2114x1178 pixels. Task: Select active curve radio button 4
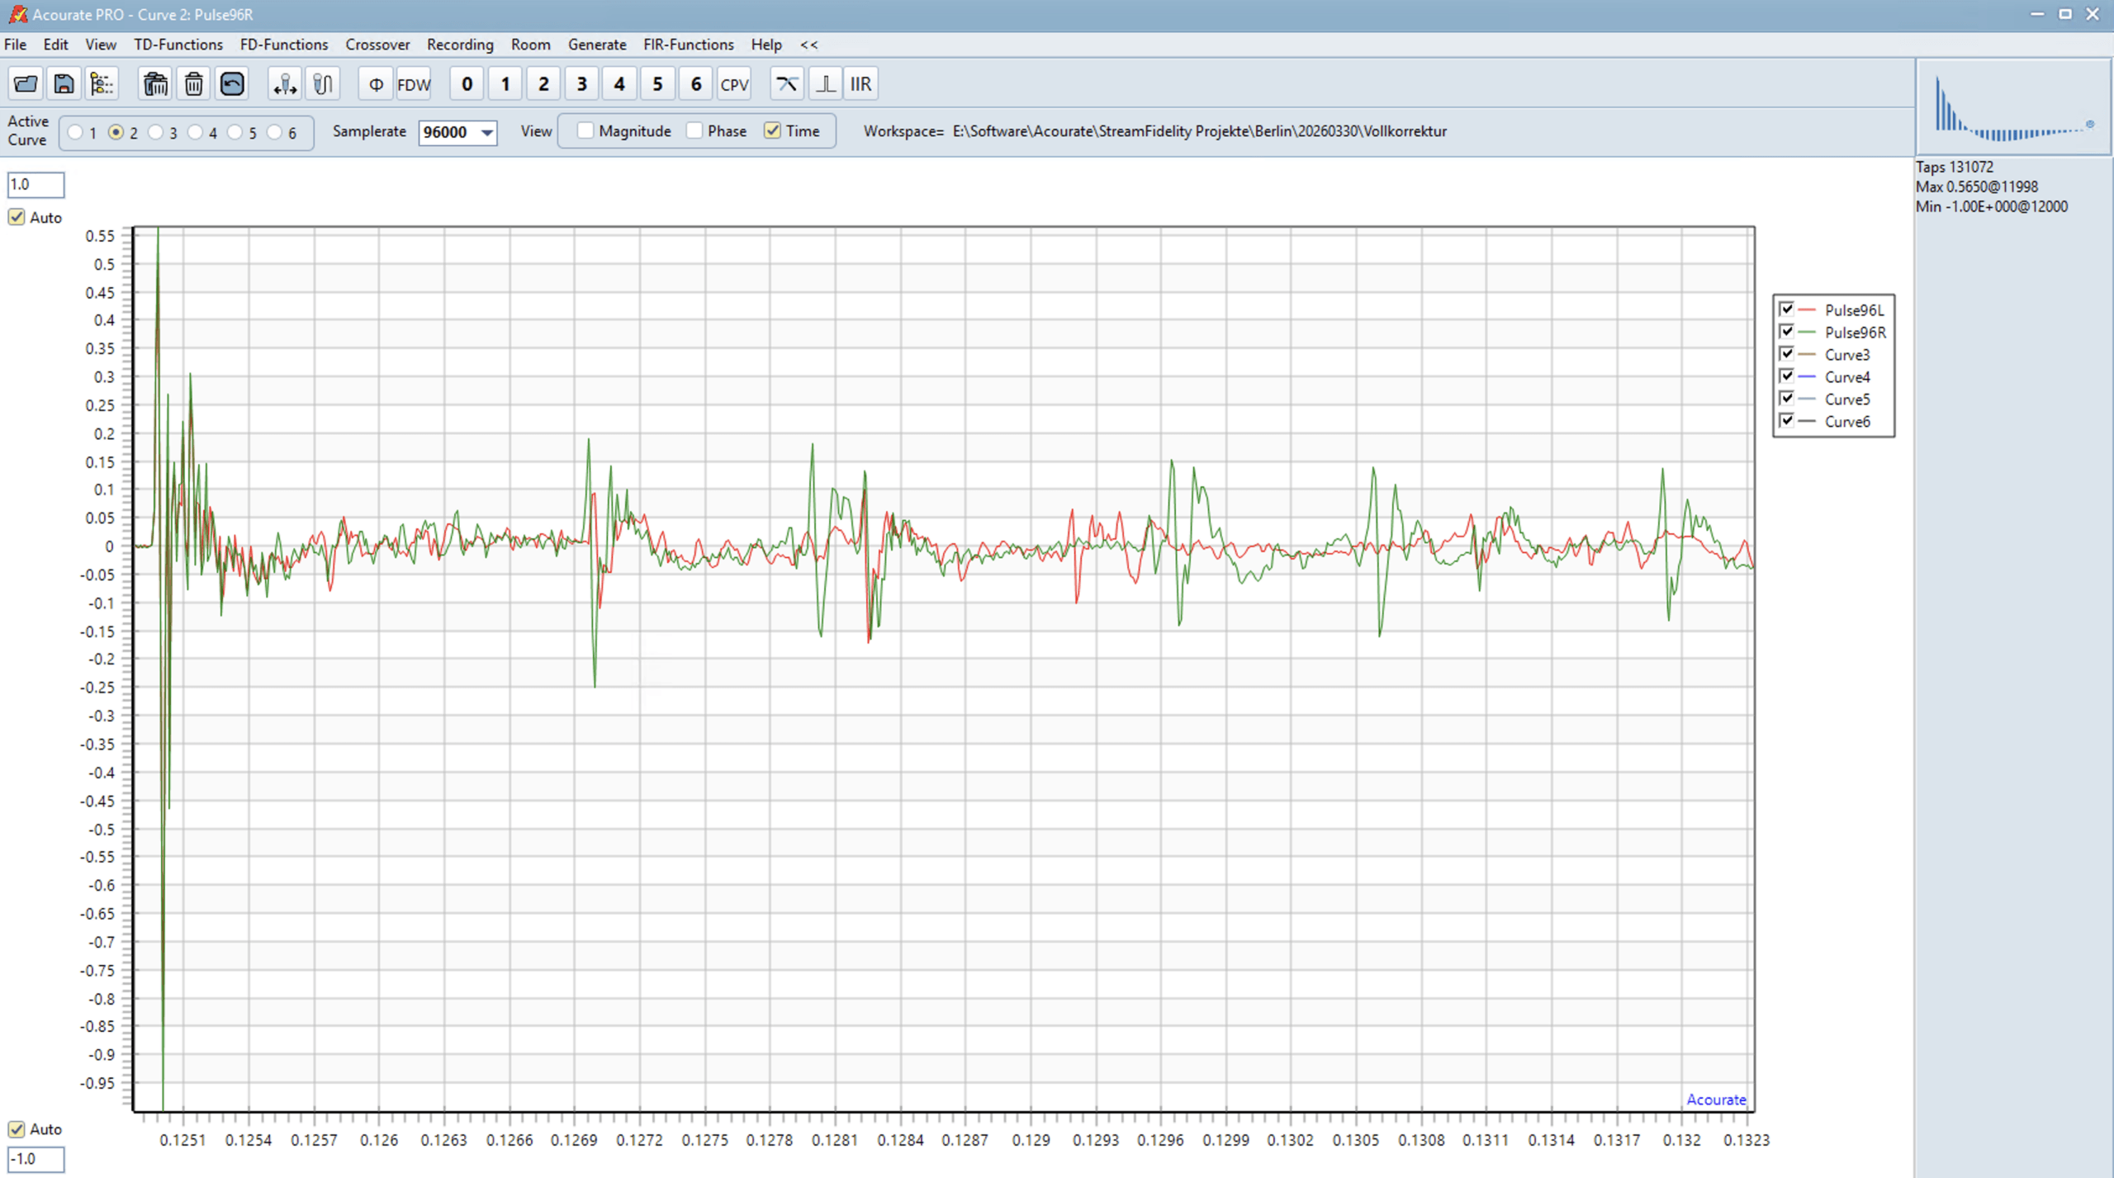click(196, 132)
